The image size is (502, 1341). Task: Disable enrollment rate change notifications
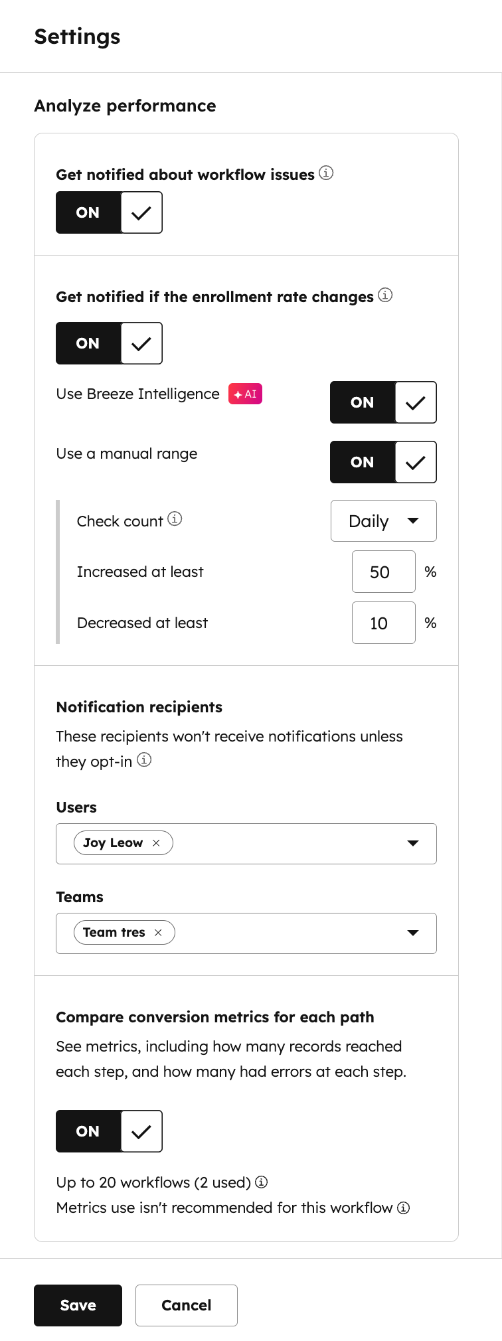pos(109,343)
